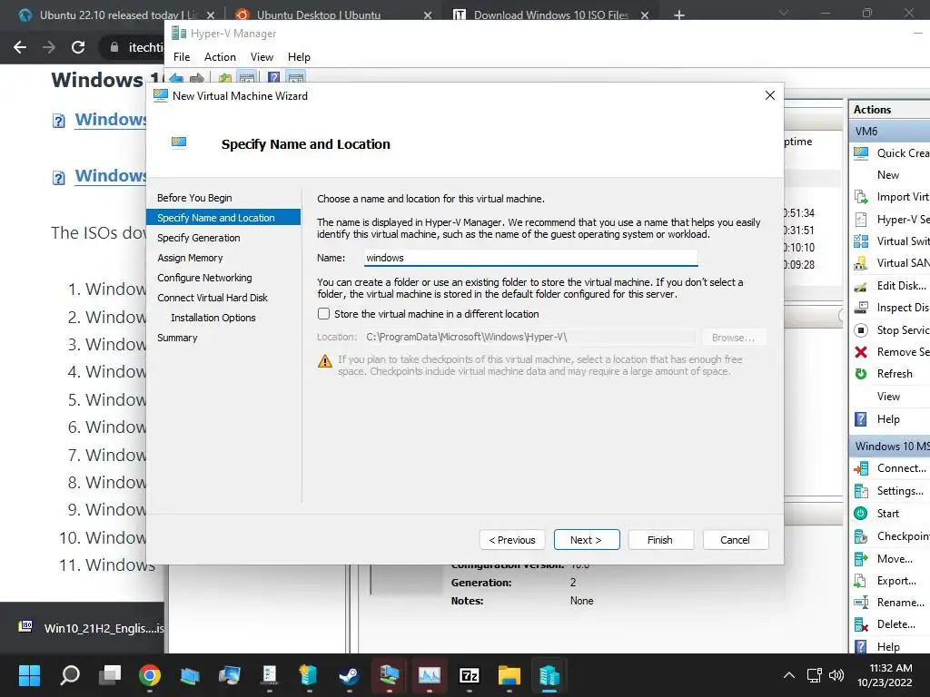Open Steam from the taskbar

click(349, 675)
